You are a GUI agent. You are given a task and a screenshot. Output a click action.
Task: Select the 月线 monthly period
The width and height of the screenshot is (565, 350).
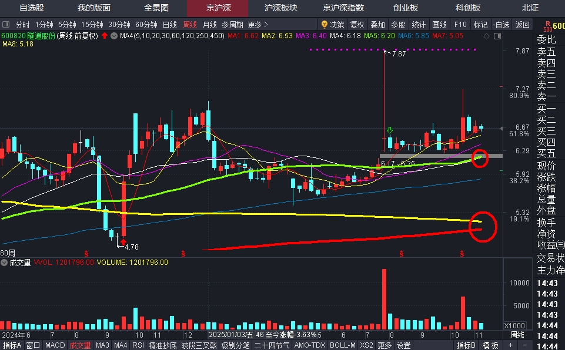tap(210, 25)
